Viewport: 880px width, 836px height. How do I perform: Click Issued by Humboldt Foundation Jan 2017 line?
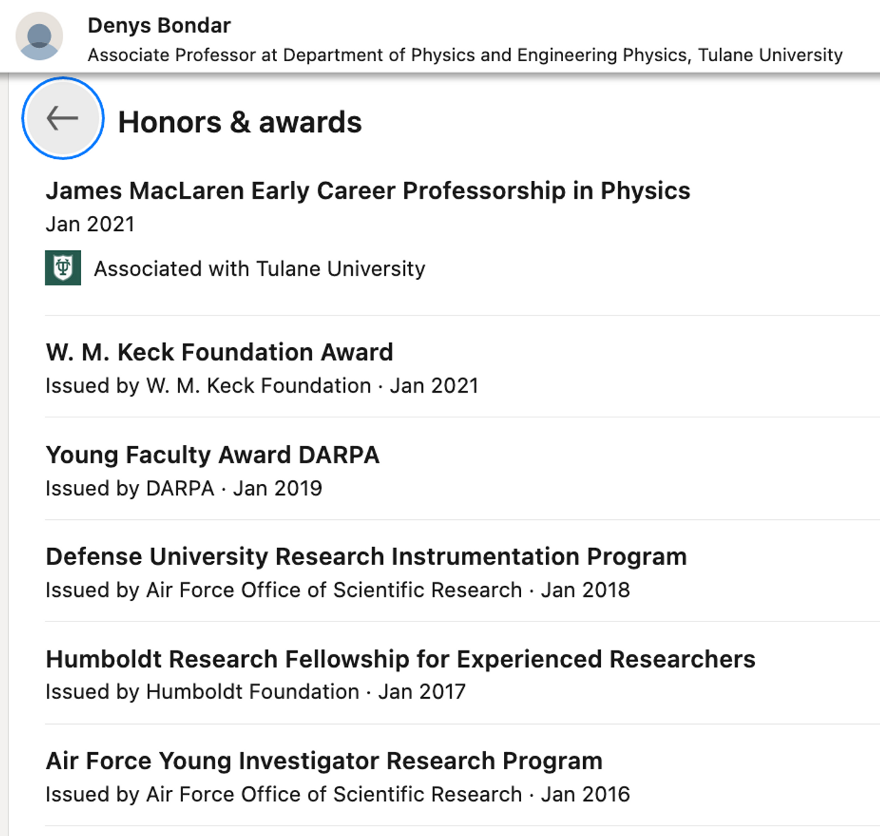255,692
